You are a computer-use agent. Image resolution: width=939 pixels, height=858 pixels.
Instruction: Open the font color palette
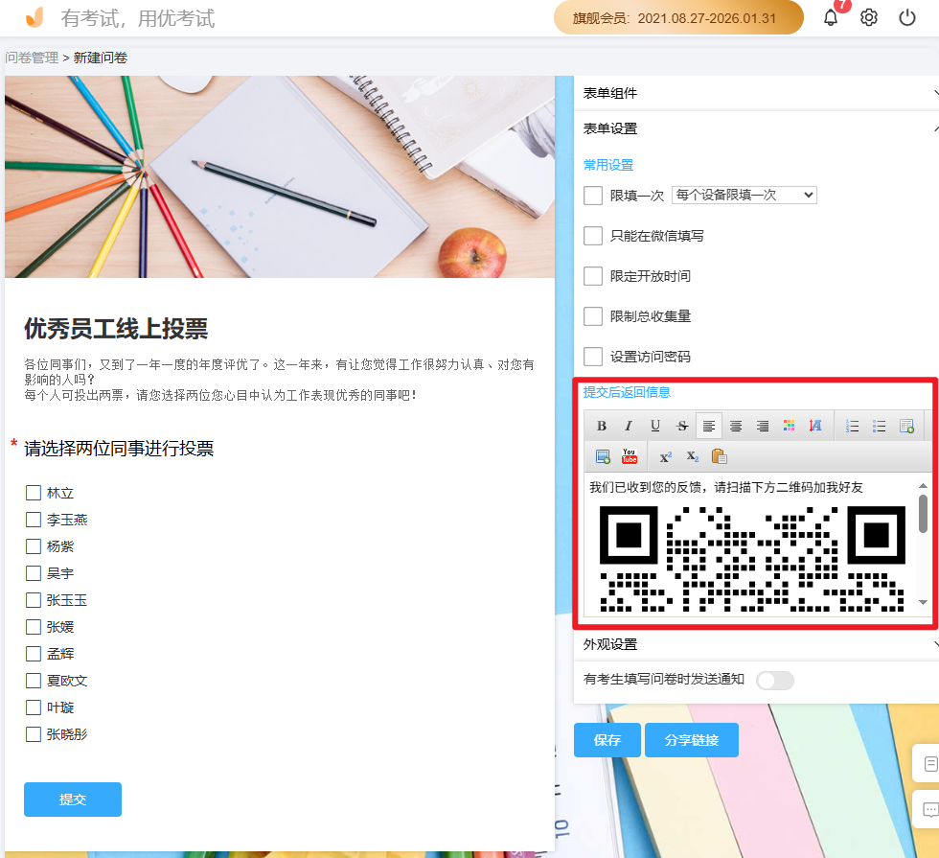[x=790, y=426]
